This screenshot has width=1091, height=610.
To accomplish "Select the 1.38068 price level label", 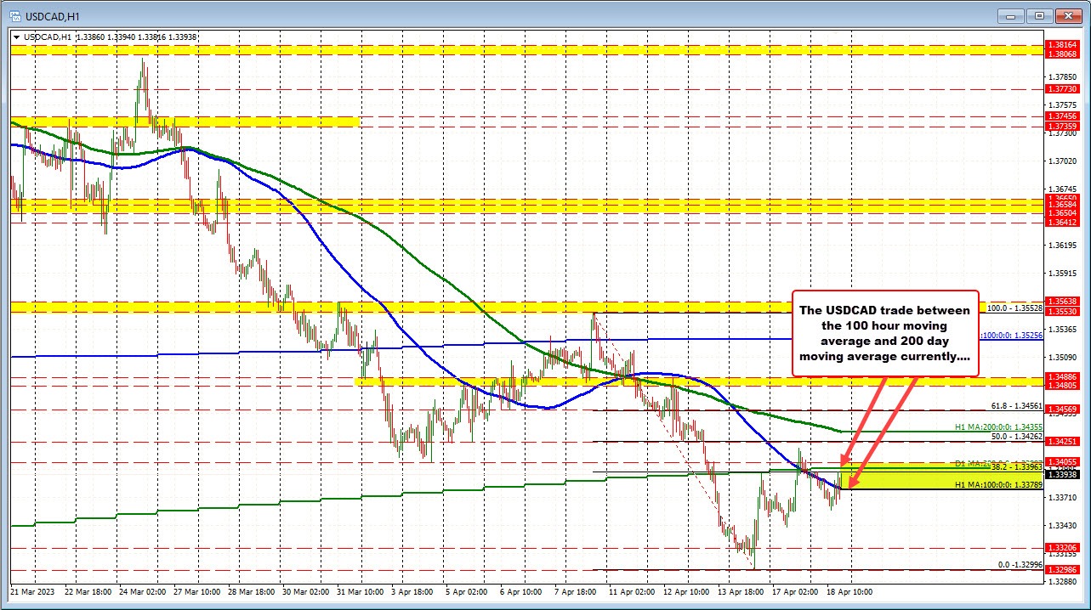I will 1062,54.
